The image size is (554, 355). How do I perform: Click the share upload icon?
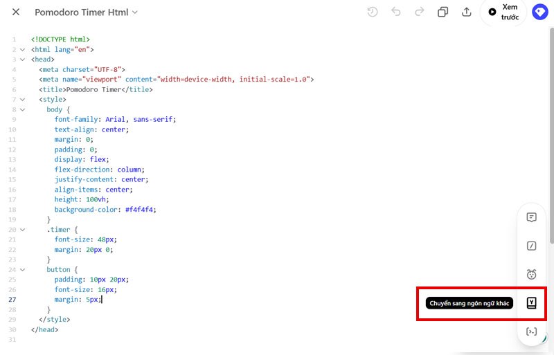point(466,12)
